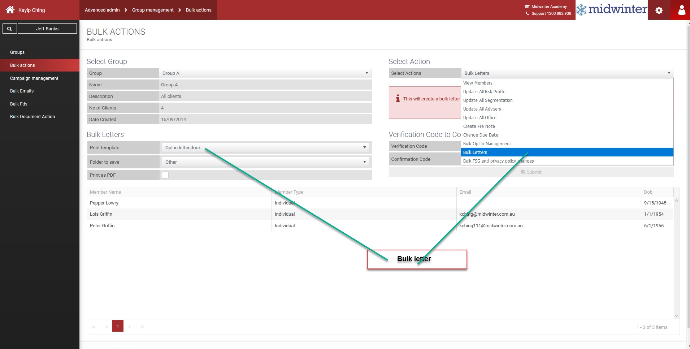
Task: Click the table scroll down arrow
Action: 676,316
